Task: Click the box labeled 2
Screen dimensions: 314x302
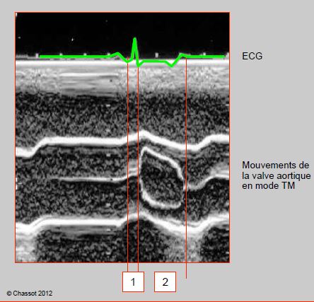Action: pyautogui.click(x=165, y=281)
